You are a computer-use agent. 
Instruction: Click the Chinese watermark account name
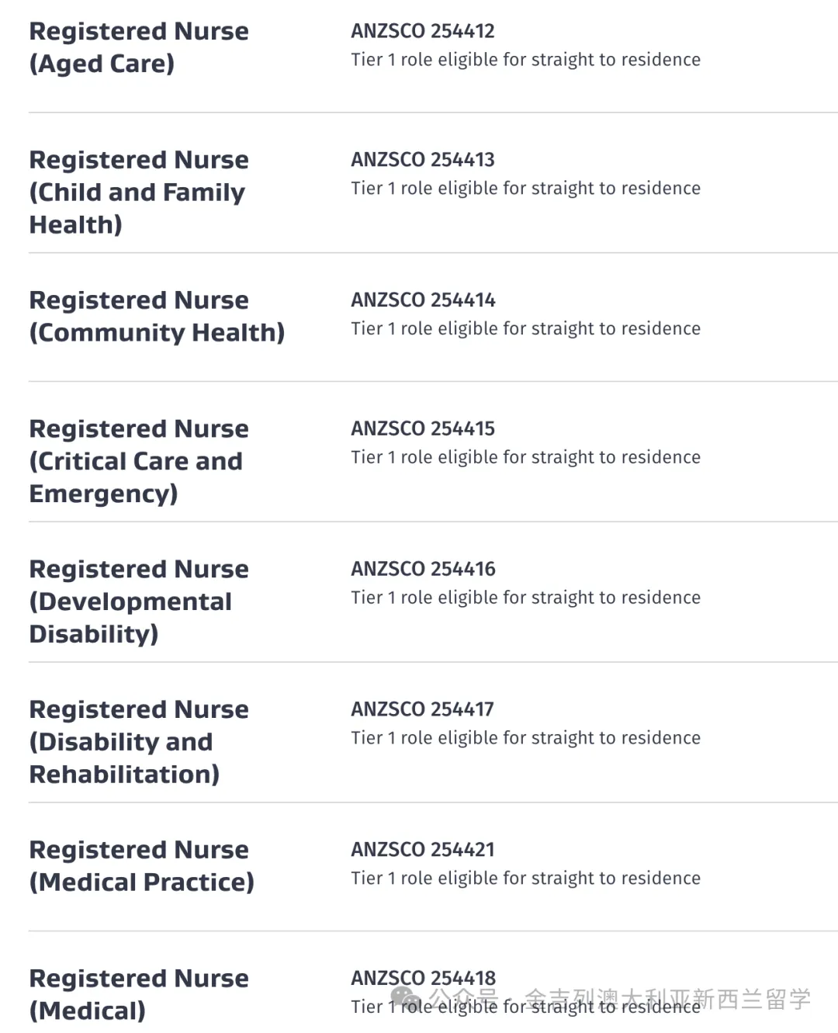[x=667, y=999]
